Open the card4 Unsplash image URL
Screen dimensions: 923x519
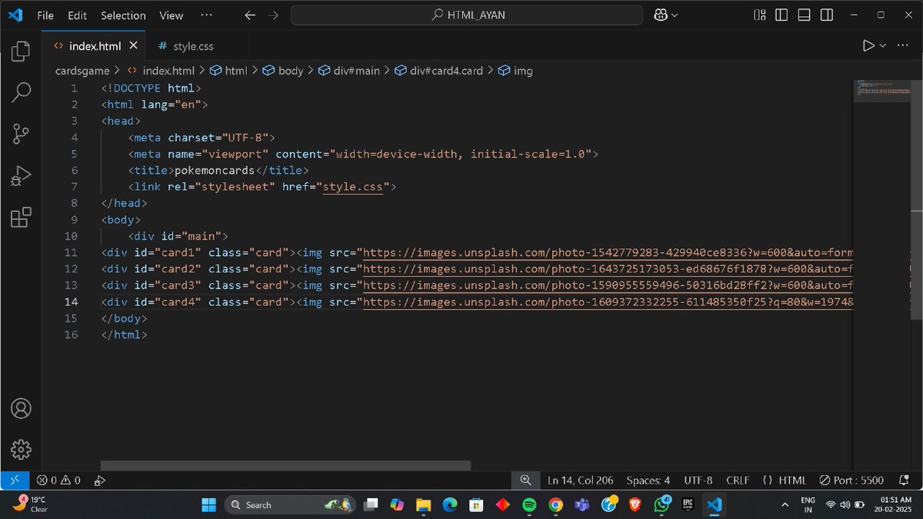click(609, 302)
